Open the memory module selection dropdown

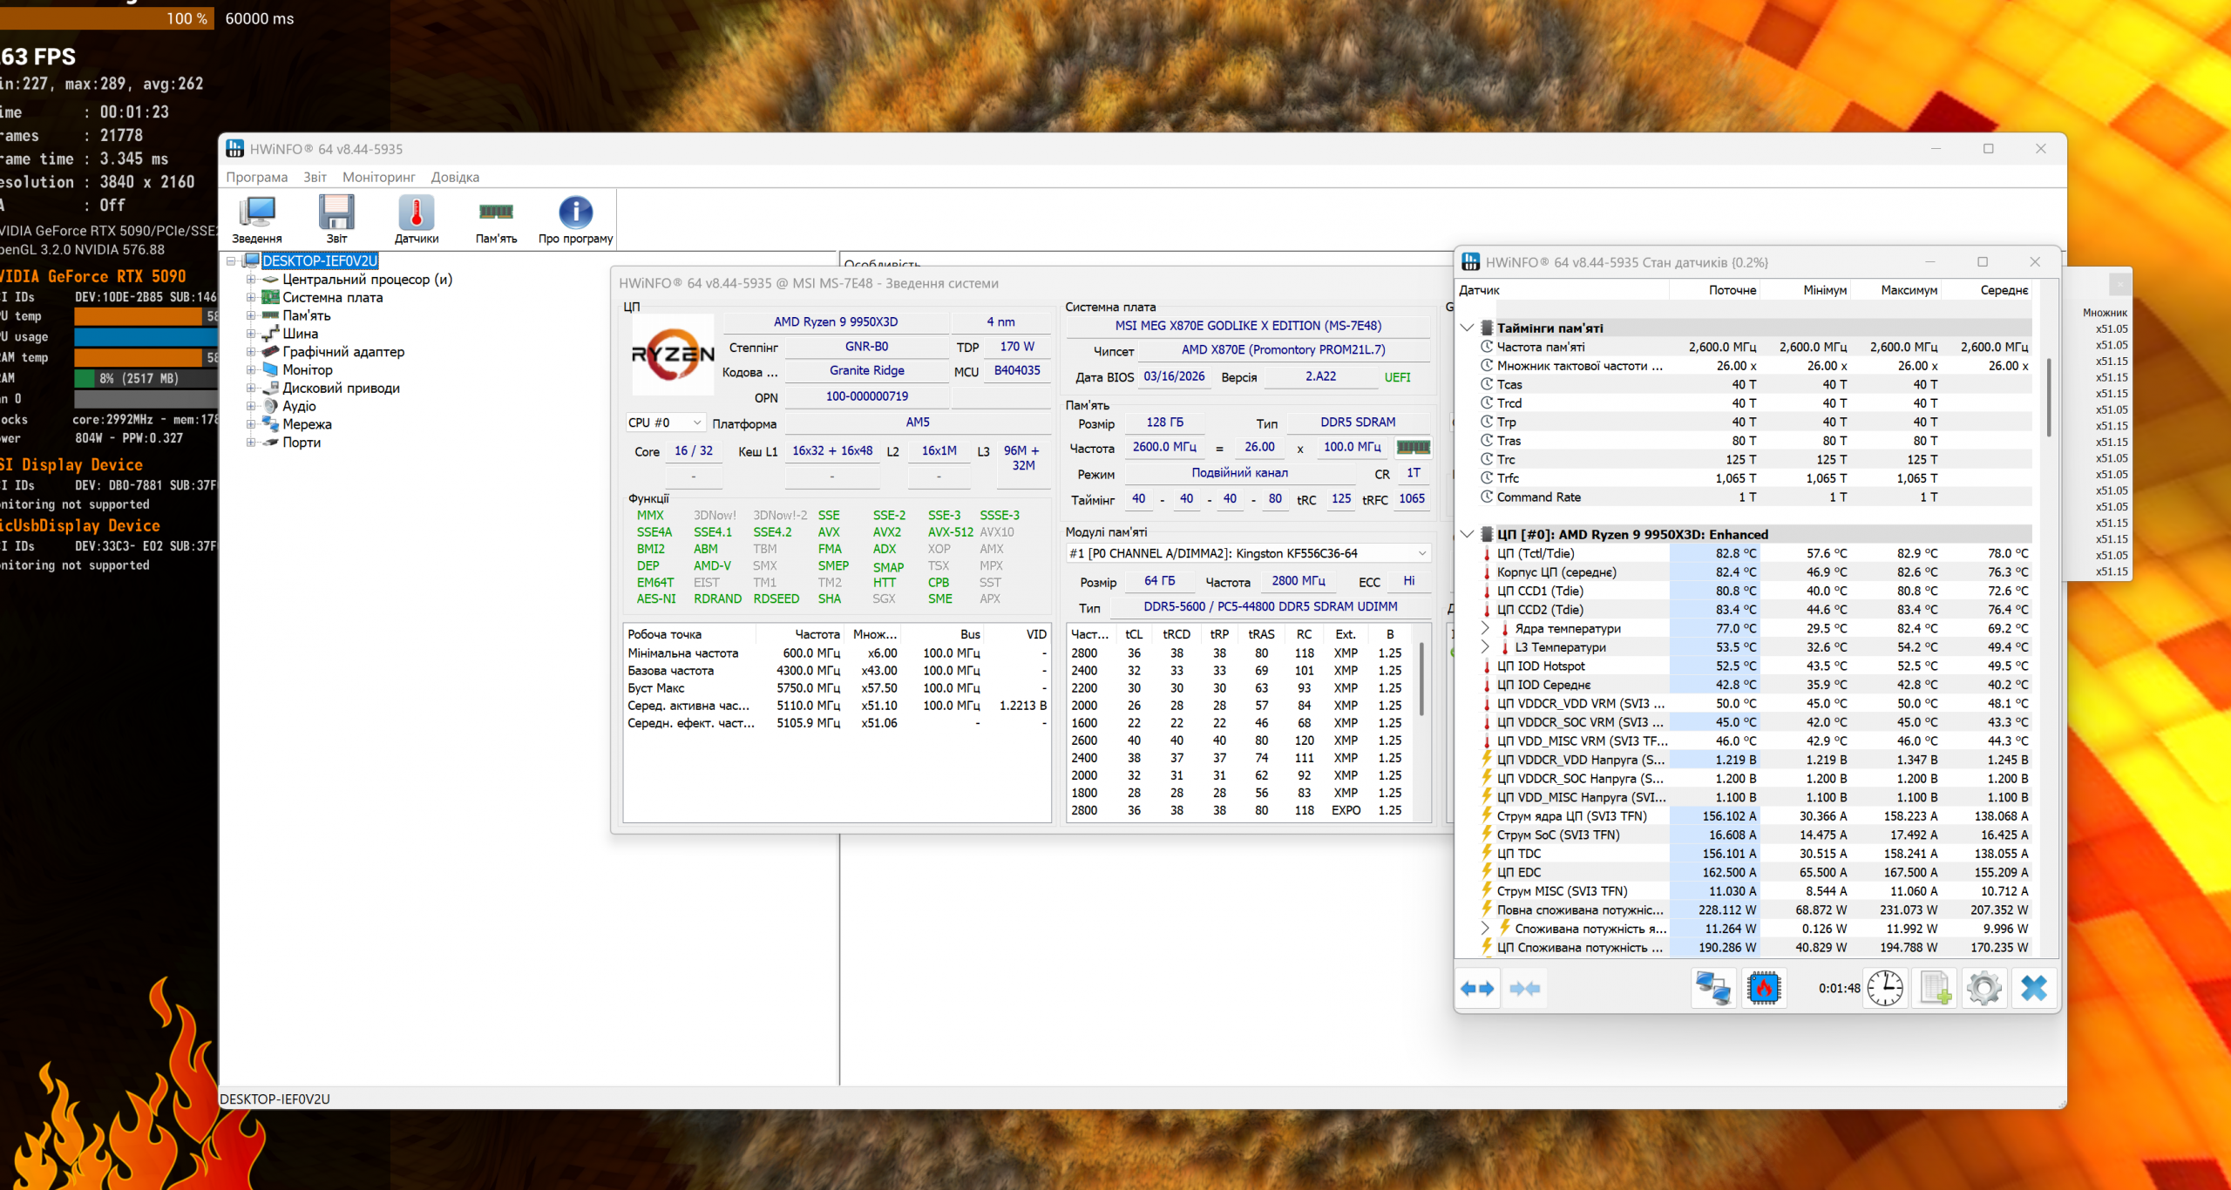[1248, 553]
